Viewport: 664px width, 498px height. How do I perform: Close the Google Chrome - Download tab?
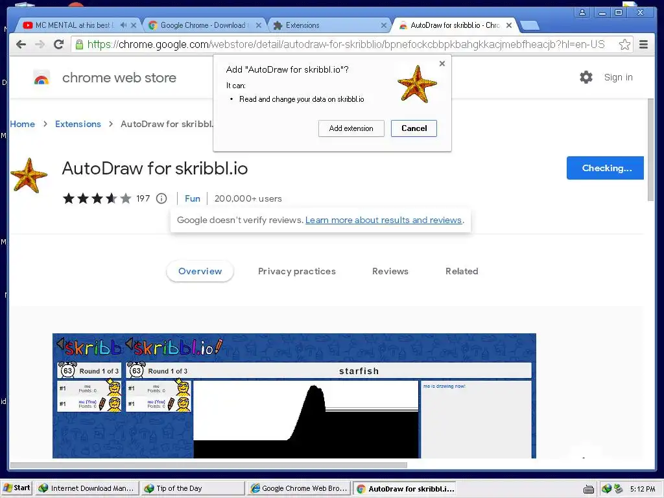point(258,25)
